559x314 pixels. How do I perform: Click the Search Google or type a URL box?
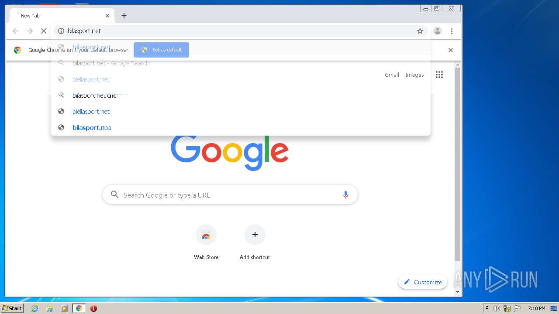(230, 195)
